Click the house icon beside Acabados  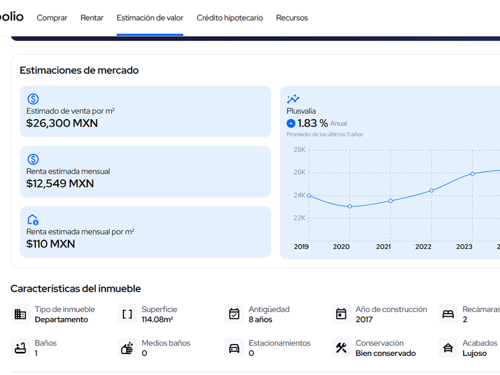pyautogui.click(x=448, y=348)
